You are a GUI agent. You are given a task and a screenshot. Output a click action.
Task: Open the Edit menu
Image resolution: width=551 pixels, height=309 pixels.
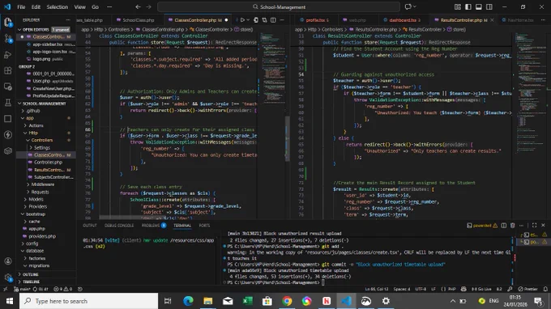click(x=36, y=6)
